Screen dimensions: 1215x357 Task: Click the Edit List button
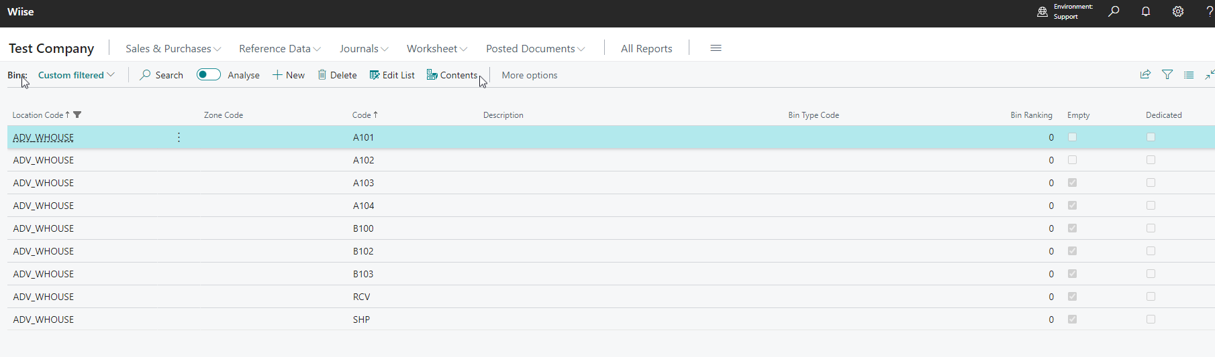pyautogui.click(x=392, y=75)
